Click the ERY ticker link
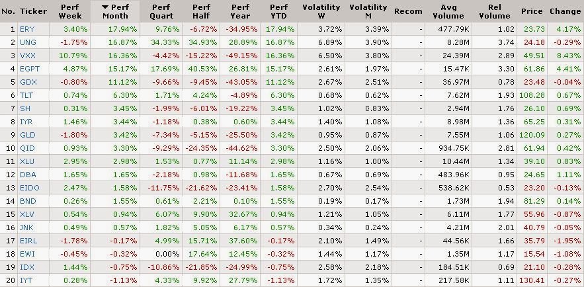The height and width of the screenshot is (287, 584). 27,28
